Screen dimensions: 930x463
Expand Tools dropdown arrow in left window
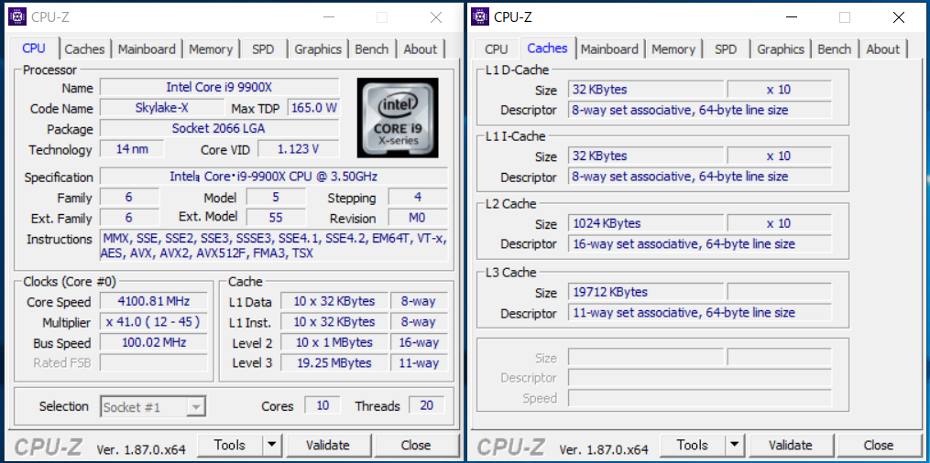[271, 445]
